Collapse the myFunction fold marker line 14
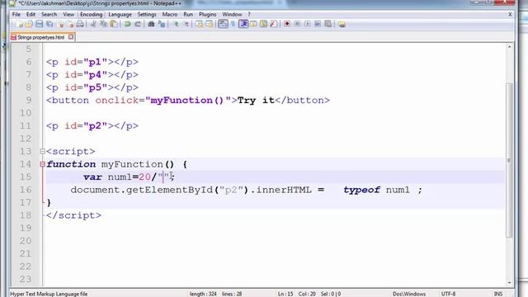Screen dimensions: 528x297 pyautogui.click(x=42, y=164)
